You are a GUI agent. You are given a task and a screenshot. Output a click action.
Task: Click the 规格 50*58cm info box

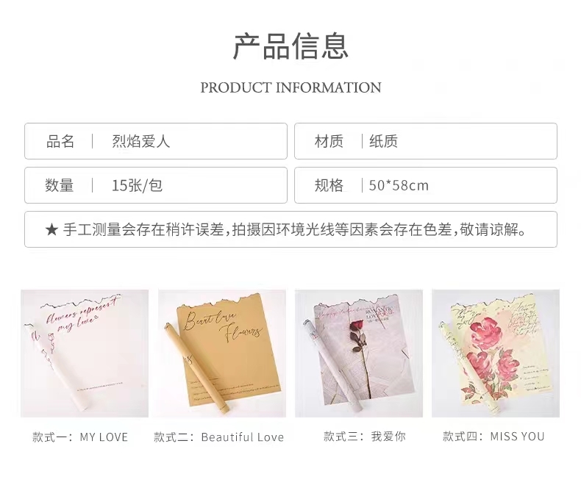(x=426, y=185)
